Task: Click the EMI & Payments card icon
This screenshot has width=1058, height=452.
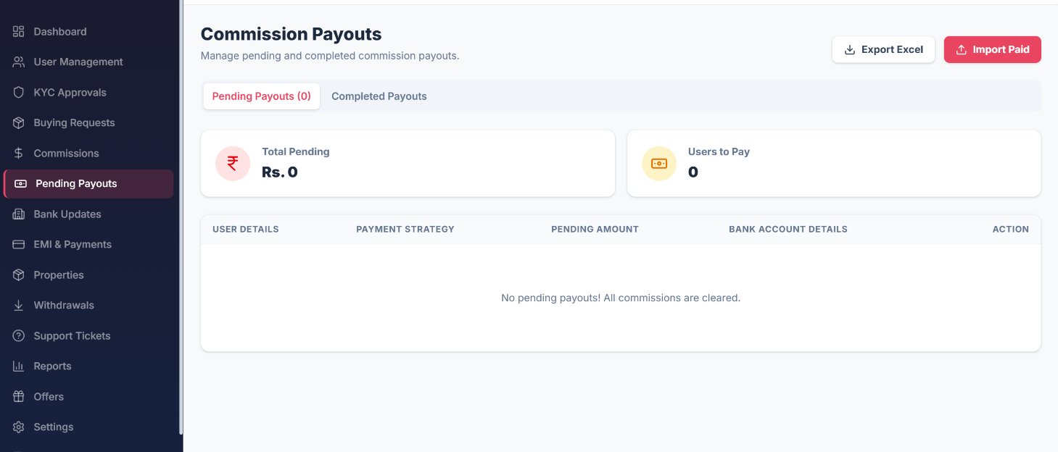Action: [19, 245]
